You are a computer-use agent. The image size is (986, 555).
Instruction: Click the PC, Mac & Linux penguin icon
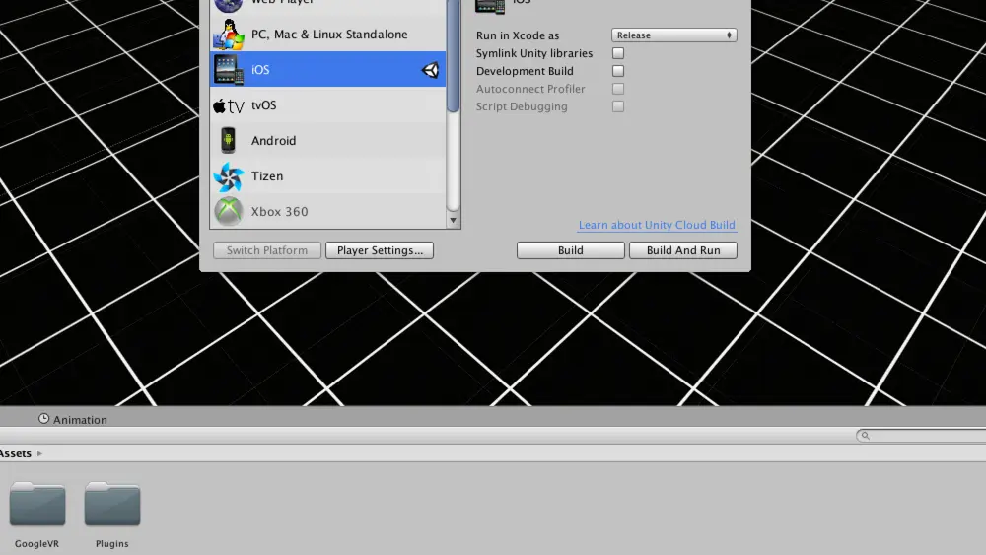point(229,34)
